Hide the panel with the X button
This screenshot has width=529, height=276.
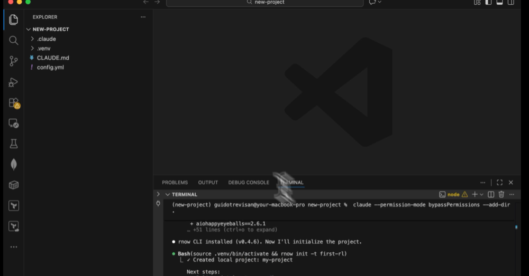tap(511, 183)
